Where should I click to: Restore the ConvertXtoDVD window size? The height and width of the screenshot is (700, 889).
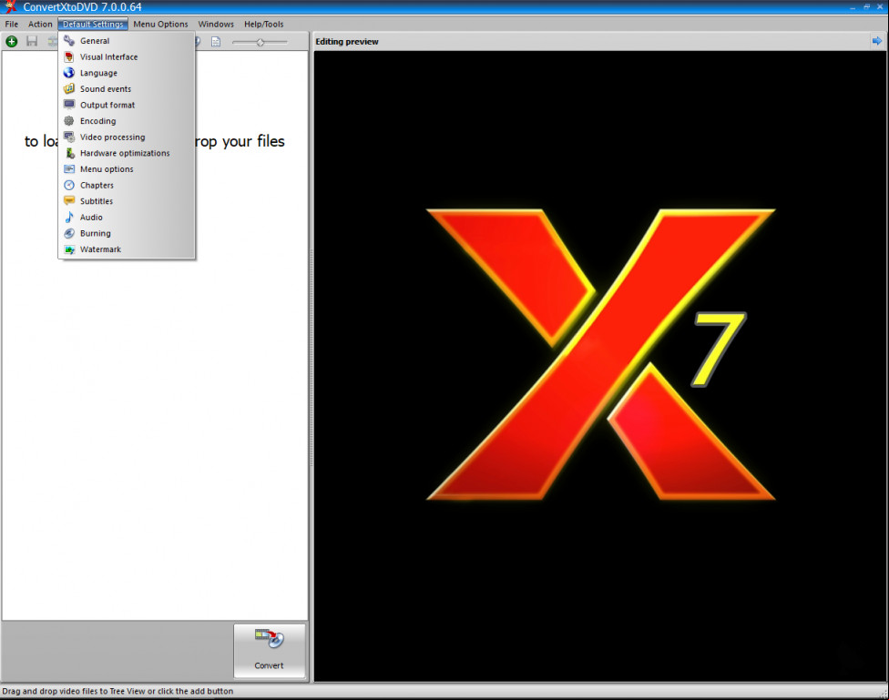pyautogui.click(x=866, y=7)
